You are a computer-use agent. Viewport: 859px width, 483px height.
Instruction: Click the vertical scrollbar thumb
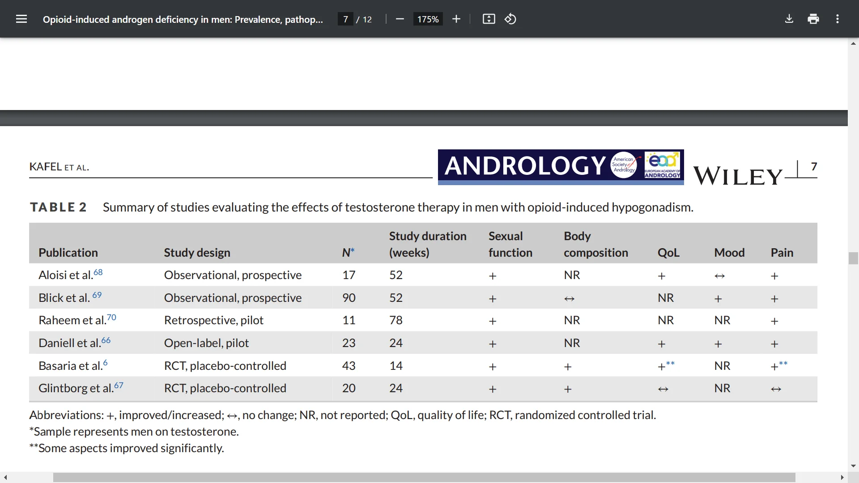[853, 258]
